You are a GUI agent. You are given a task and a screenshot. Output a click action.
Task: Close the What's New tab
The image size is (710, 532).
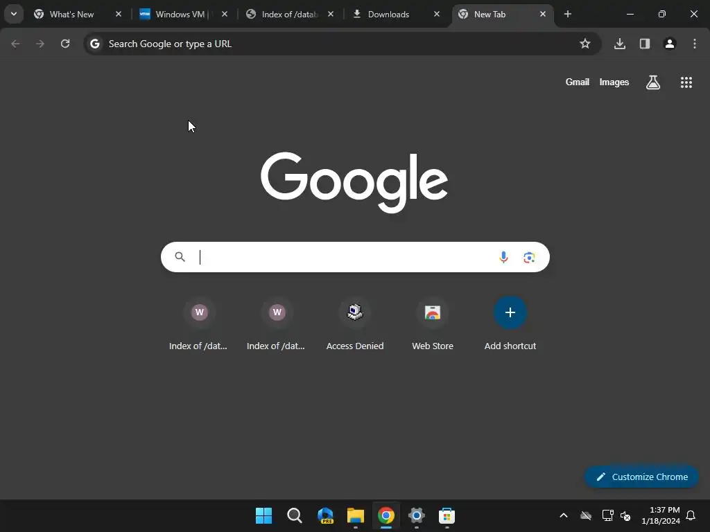[x=119, y=14]
